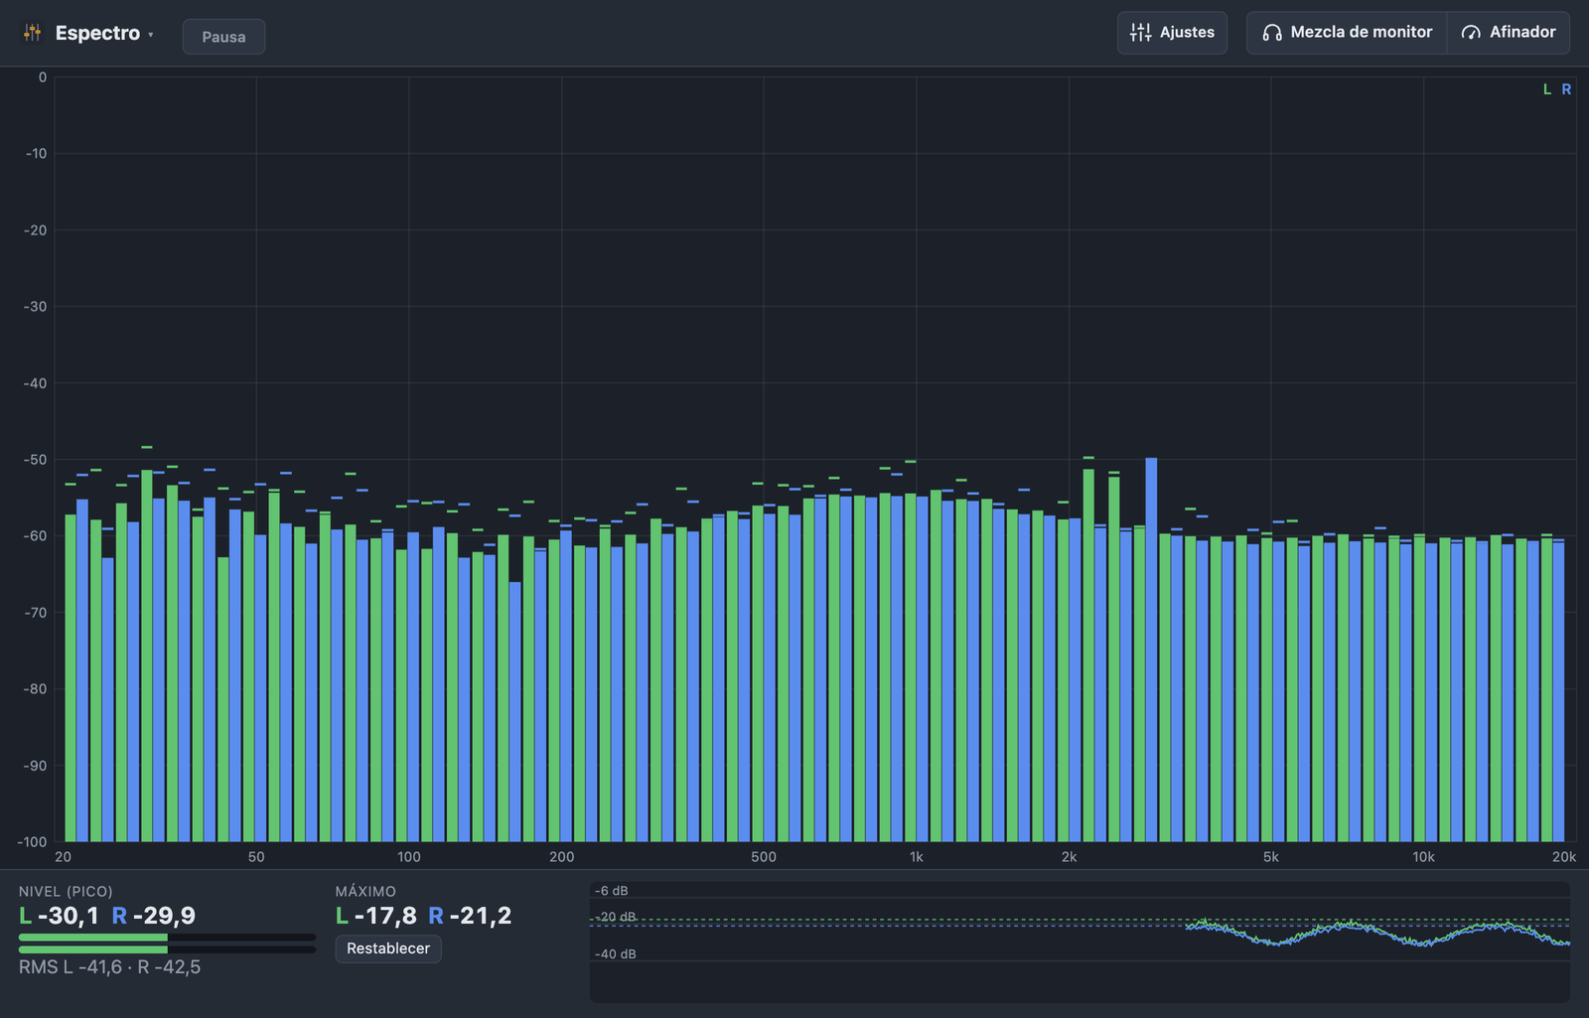The height and width of the screenshot is (1018, 1589).
Task: Reset the maximum with Restablecer
Action: click(388, 948)
